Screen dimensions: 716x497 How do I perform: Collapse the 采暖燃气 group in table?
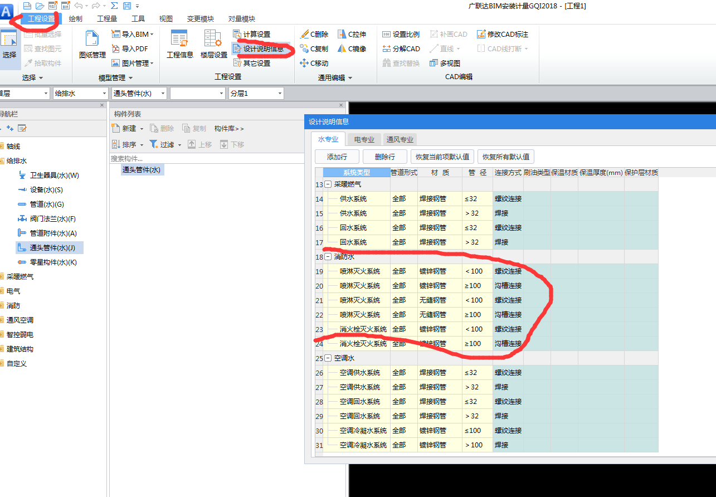328,184
